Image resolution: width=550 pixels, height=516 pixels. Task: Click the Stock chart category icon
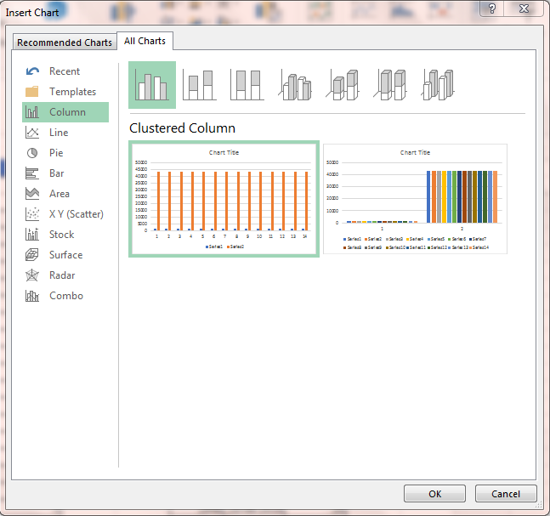tap(32, 235)
